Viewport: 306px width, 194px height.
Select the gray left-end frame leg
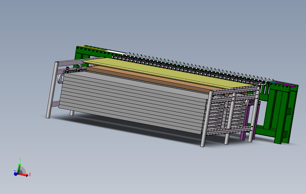tap(52, 90)
